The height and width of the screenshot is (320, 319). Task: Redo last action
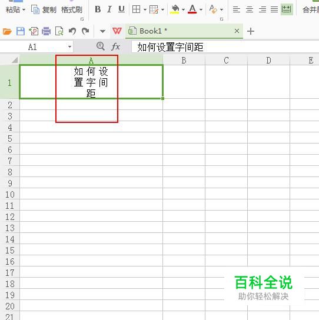click(x=85, y=31)
